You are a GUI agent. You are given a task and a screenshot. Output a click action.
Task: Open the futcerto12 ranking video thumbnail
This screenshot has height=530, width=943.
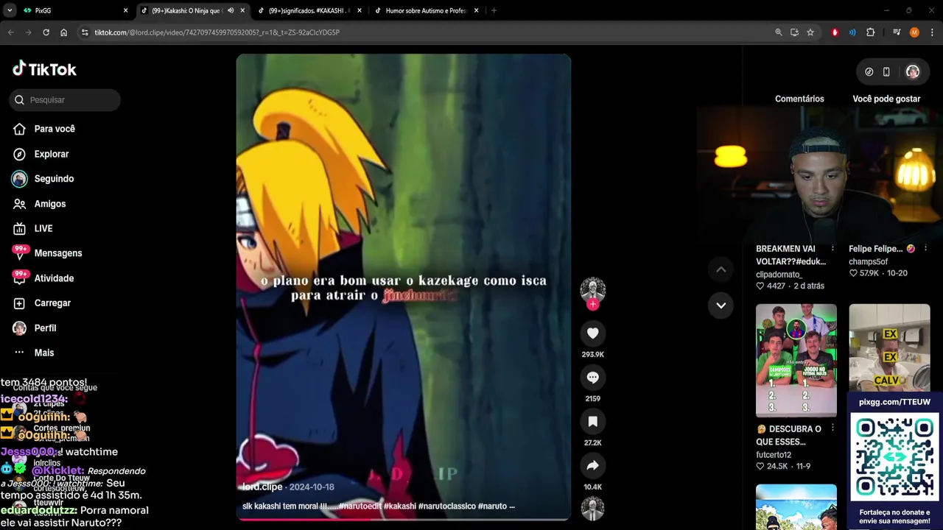(x=796, y=361)
